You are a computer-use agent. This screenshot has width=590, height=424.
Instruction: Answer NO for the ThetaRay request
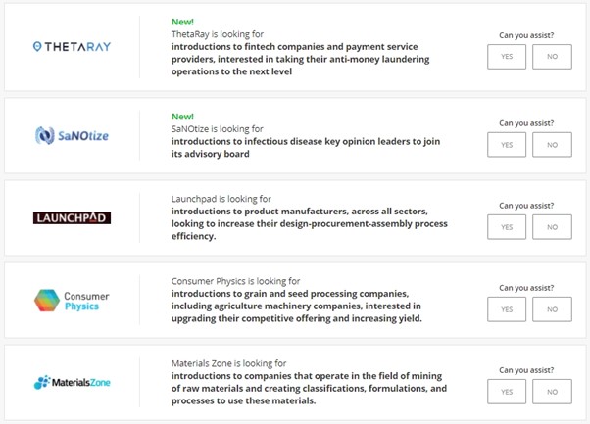coord(552,57)
